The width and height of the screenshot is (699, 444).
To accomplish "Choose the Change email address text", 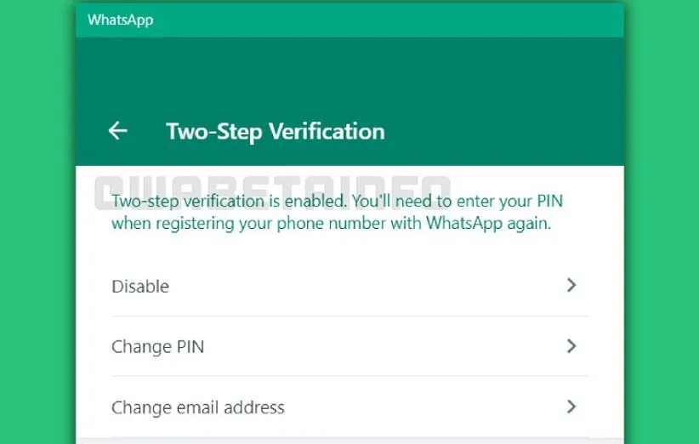I will [x=198, y=407].
